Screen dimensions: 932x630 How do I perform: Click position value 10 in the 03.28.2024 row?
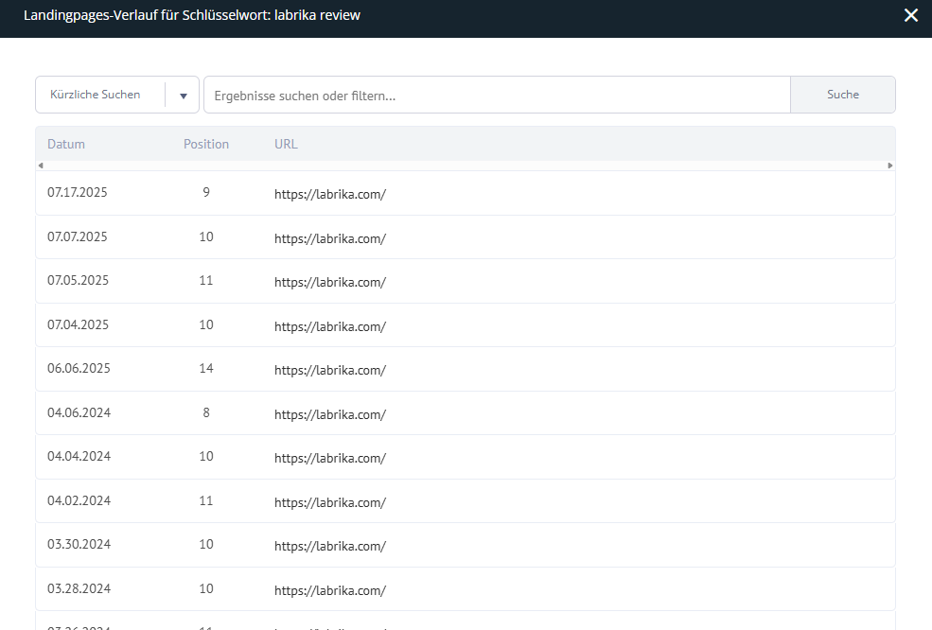click(x=206, y=588)
